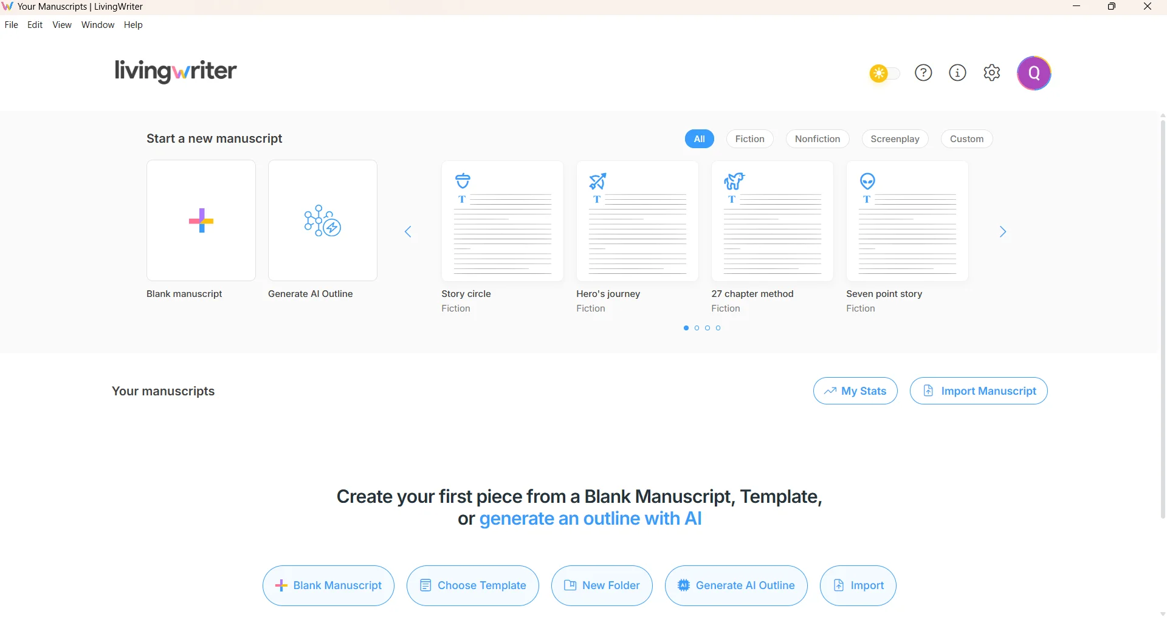
Task: Advance templates with the right arrow
Action: tap(1003, 231)
